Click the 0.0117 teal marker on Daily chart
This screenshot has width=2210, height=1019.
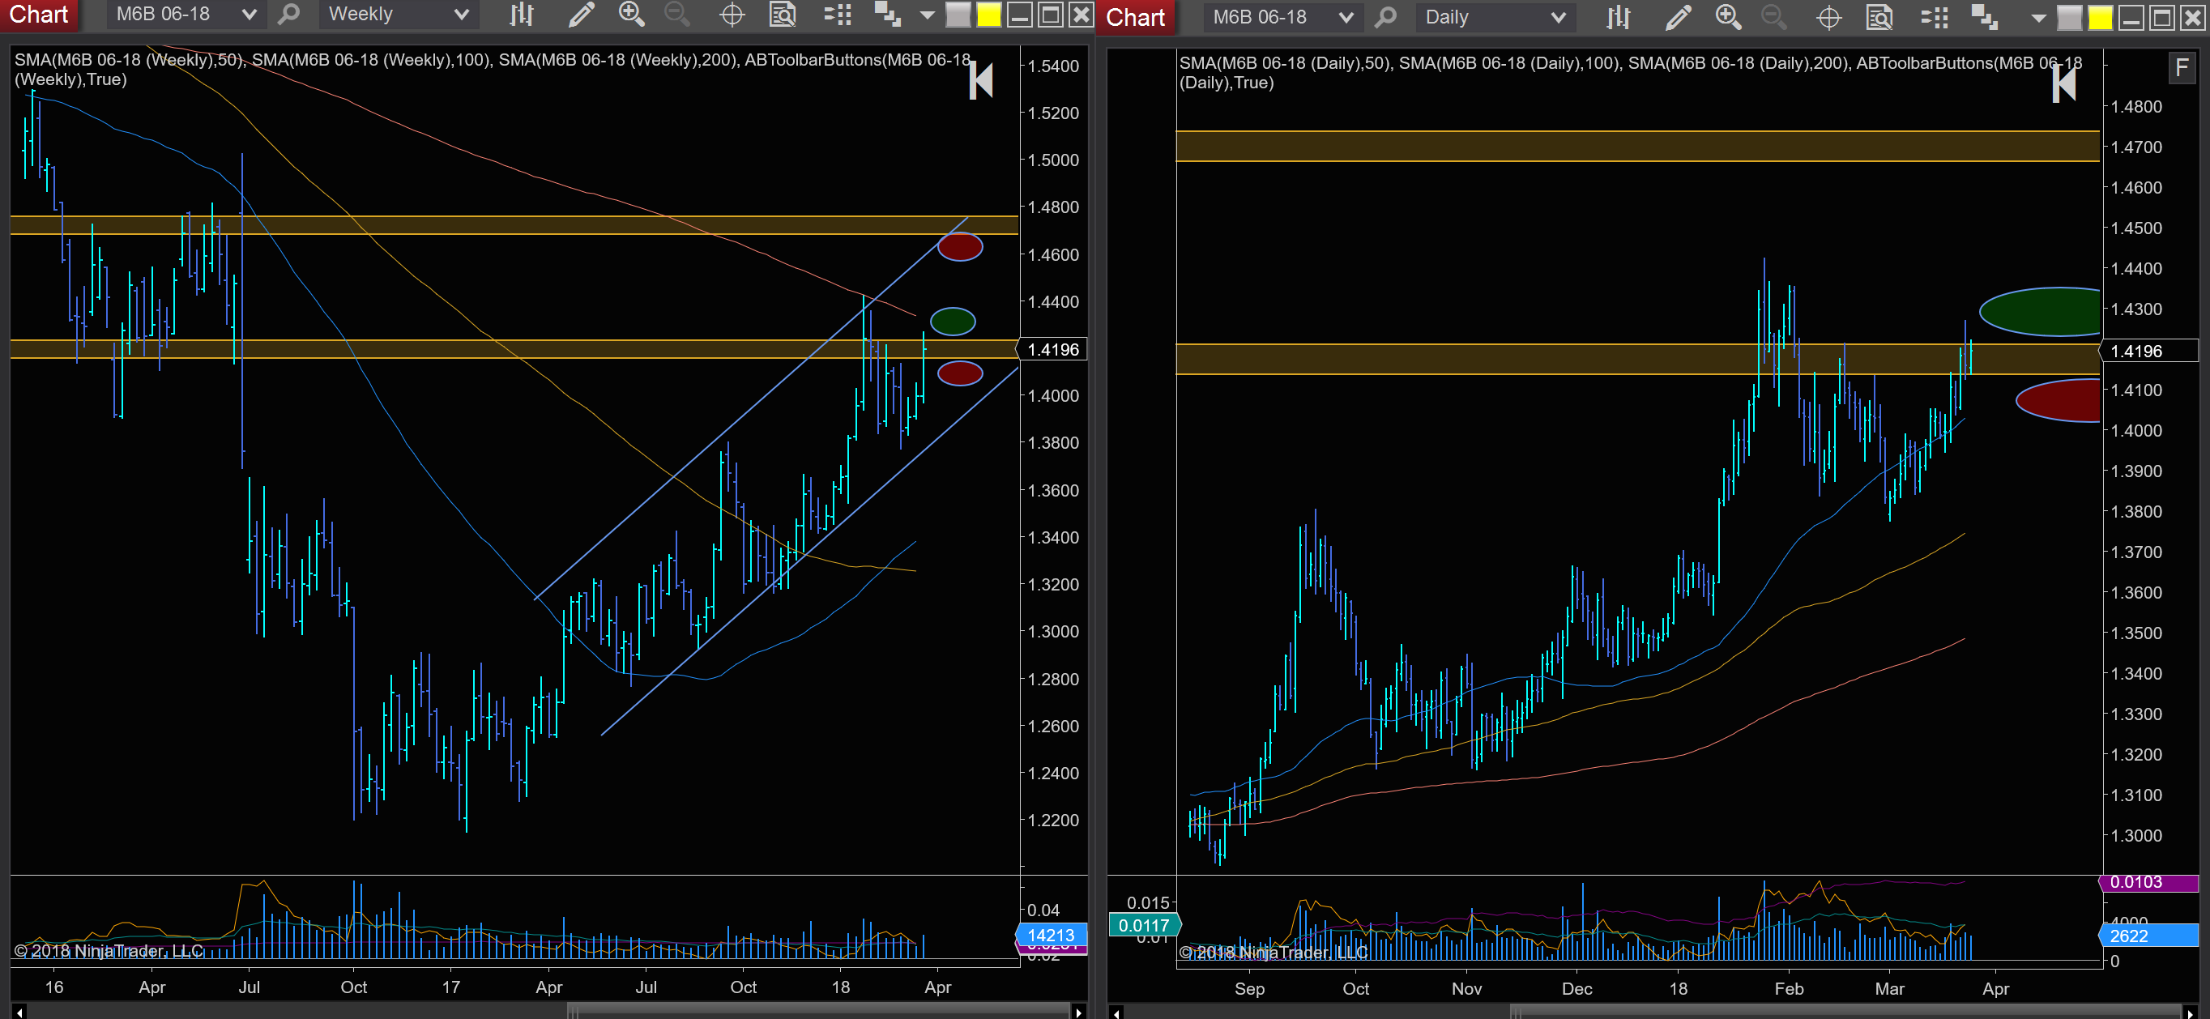click(1145, 926)
